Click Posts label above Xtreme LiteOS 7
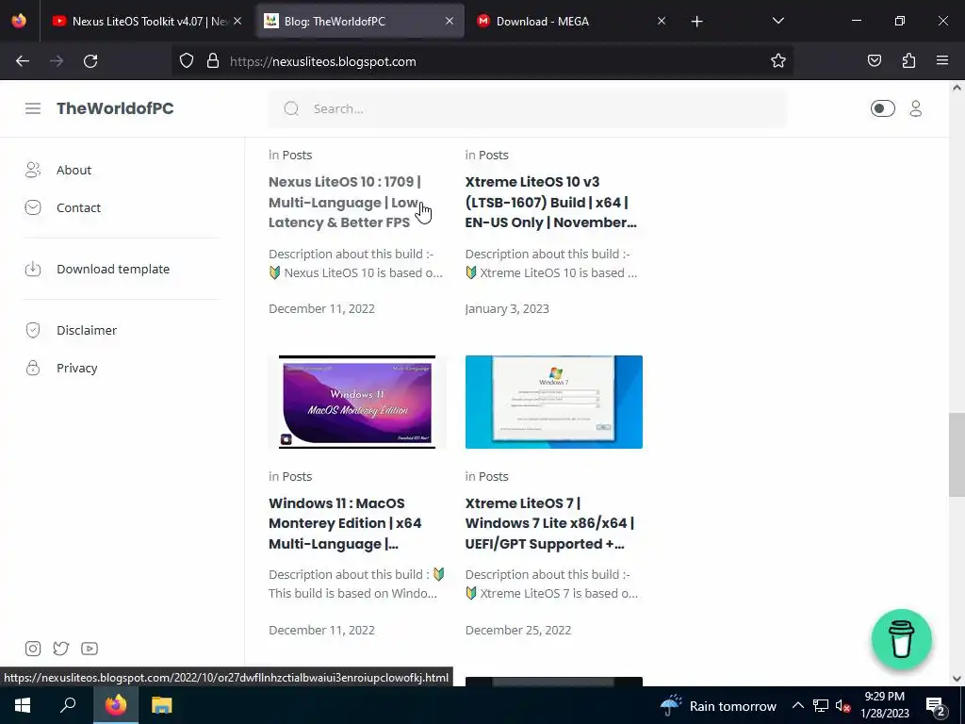Screen dimensions: 965x724 494,476
